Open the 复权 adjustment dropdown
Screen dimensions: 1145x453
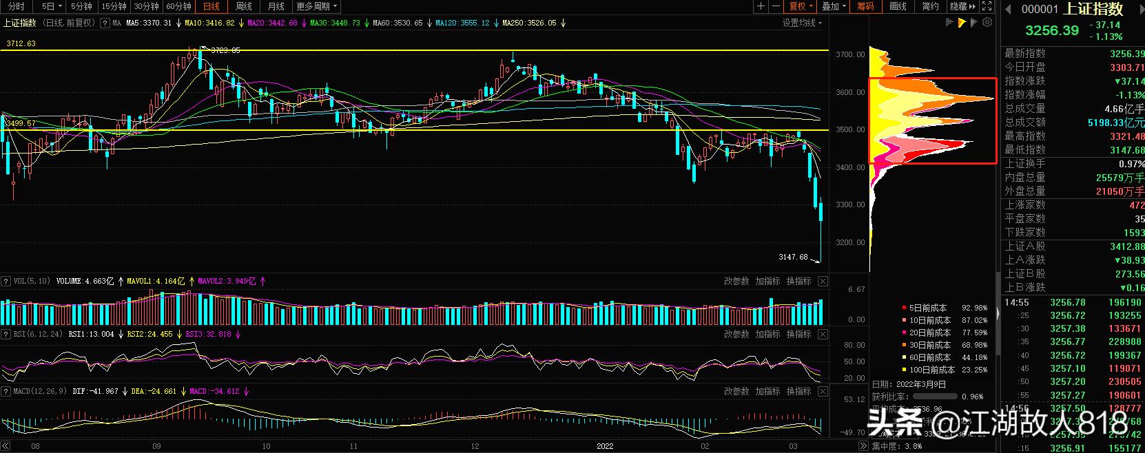coord(801,6)
